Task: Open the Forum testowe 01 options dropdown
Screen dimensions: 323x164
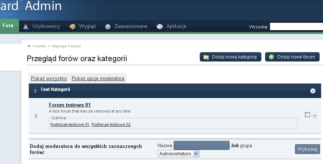Action: point(314,116)
